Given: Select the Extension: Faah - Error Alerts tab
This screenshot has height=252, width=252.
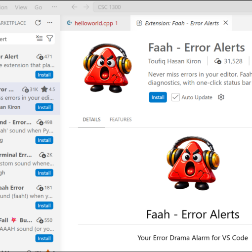Looking at the screenshot, I should click(181, 23).
